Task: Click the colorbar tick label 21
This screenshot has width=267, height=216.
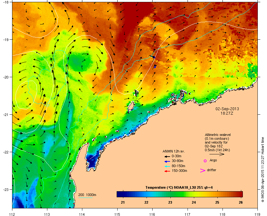Action: coord(123,202)
